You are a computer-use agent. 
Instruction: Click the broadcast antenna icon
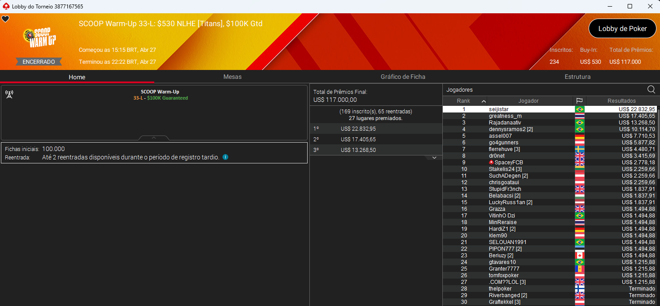click(9, 94)
